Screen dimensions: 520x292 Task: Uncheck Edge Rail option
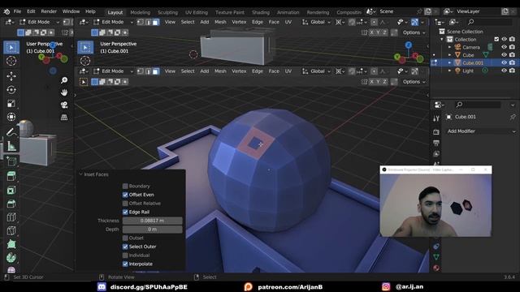[125, 212]
